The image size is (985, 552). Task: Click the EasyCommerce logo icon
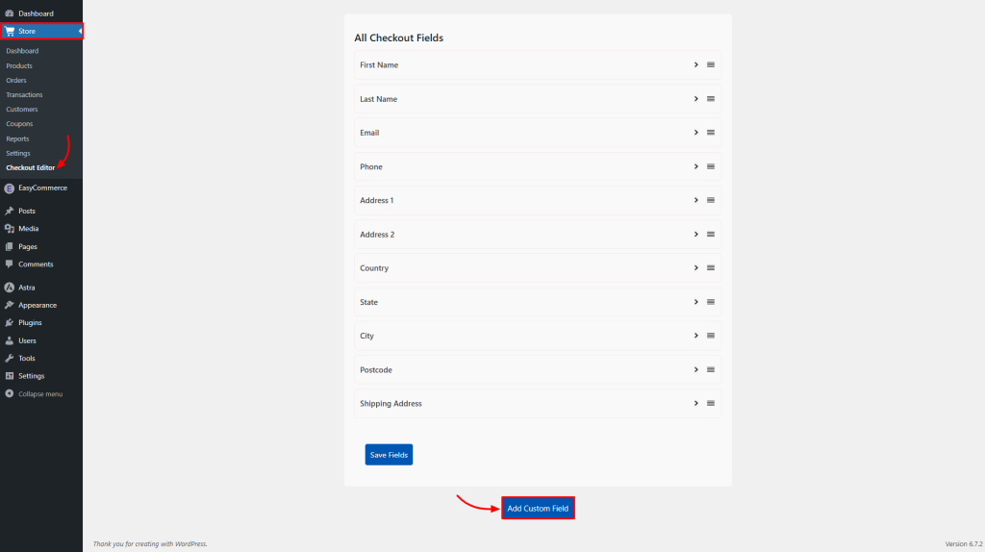click(x=10, y=188)
